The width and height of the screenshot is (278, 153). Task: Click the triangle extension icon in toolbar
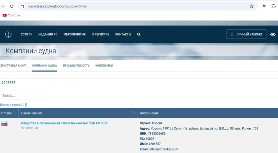(264, 6)
